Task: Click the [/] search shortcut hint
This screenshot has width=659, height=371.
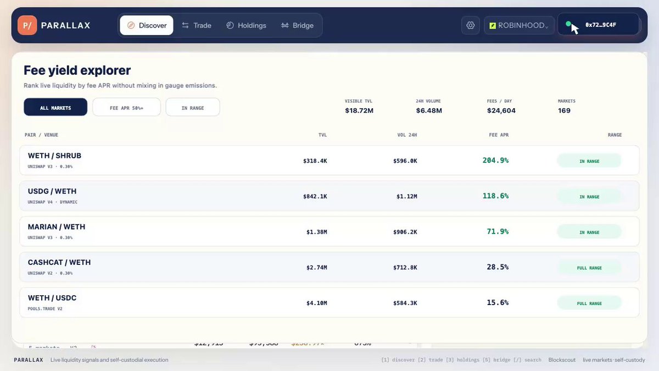Action: [x=527, y=360]
